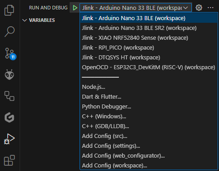Open Source Control with 11 badge
The height and width of the screenshot is (171, 219).
(10, 54)
